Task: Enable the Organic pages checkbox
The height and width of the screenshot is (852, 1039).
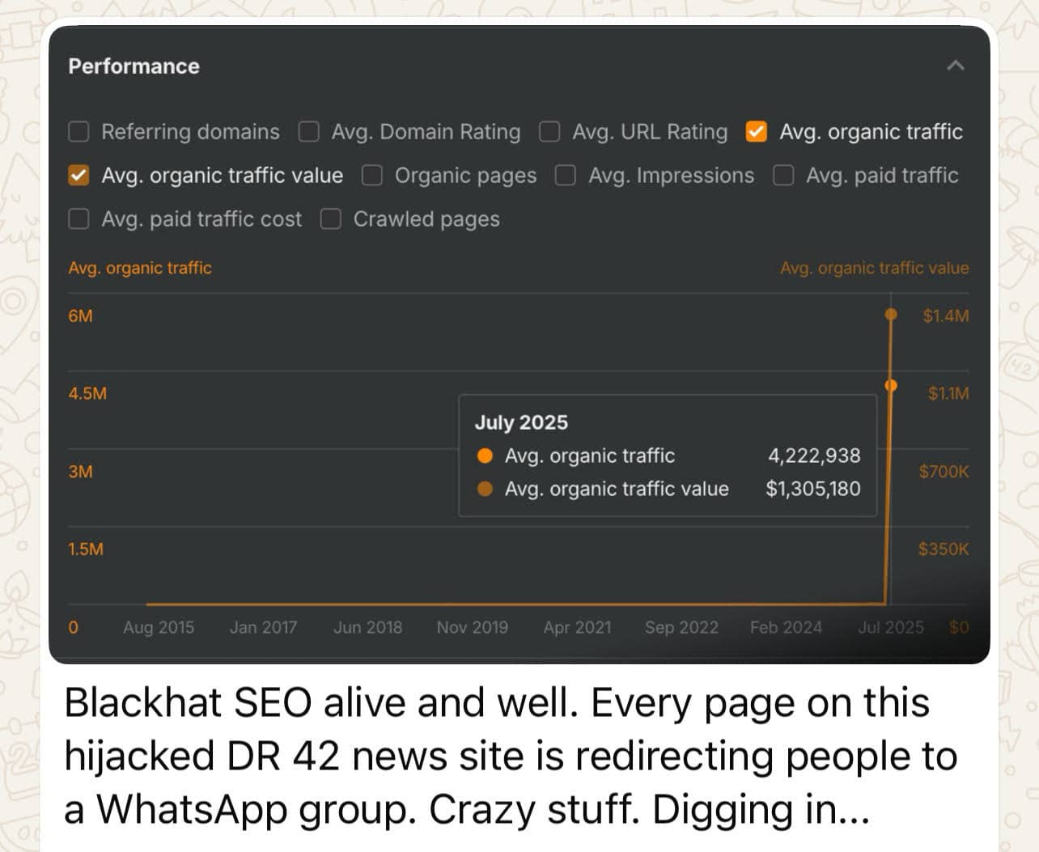Action: tap(371, 176)
